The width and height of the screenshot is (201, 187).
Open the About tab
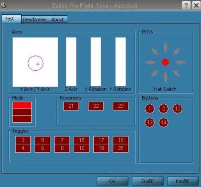click(58, 19)
